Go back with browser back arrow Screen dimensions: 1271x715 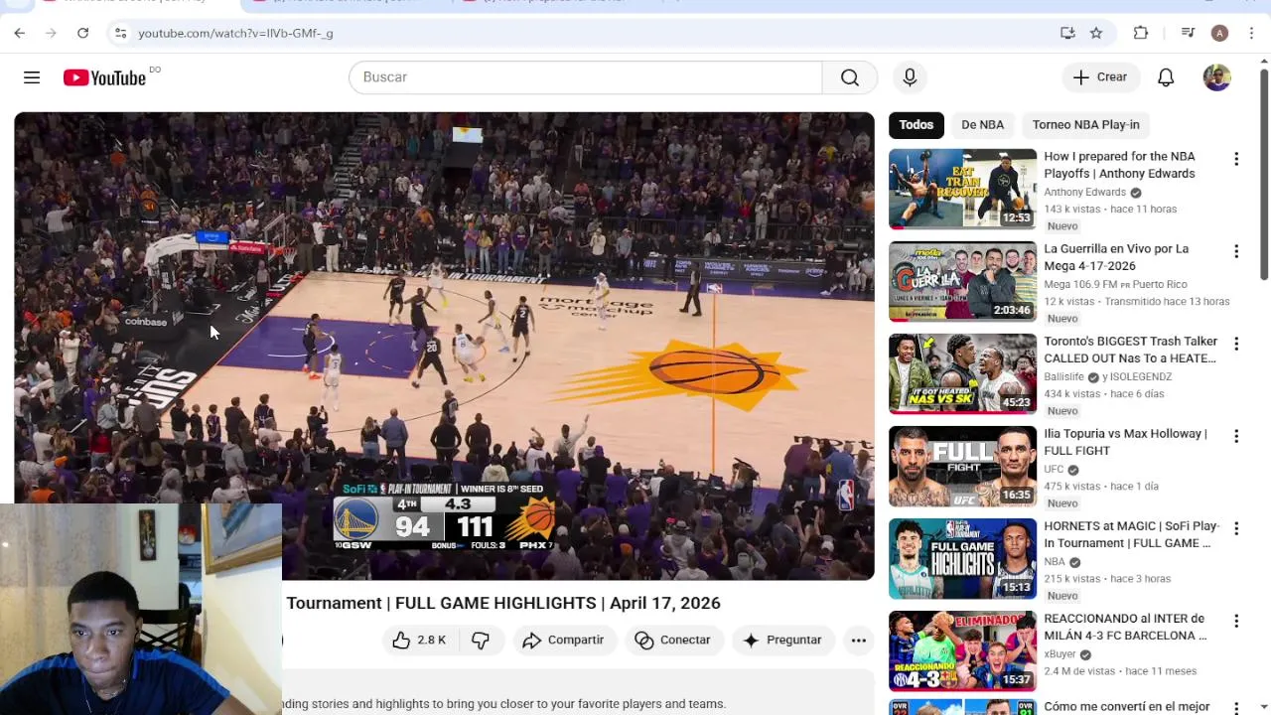pyautogui.click(x=20, y=33)
